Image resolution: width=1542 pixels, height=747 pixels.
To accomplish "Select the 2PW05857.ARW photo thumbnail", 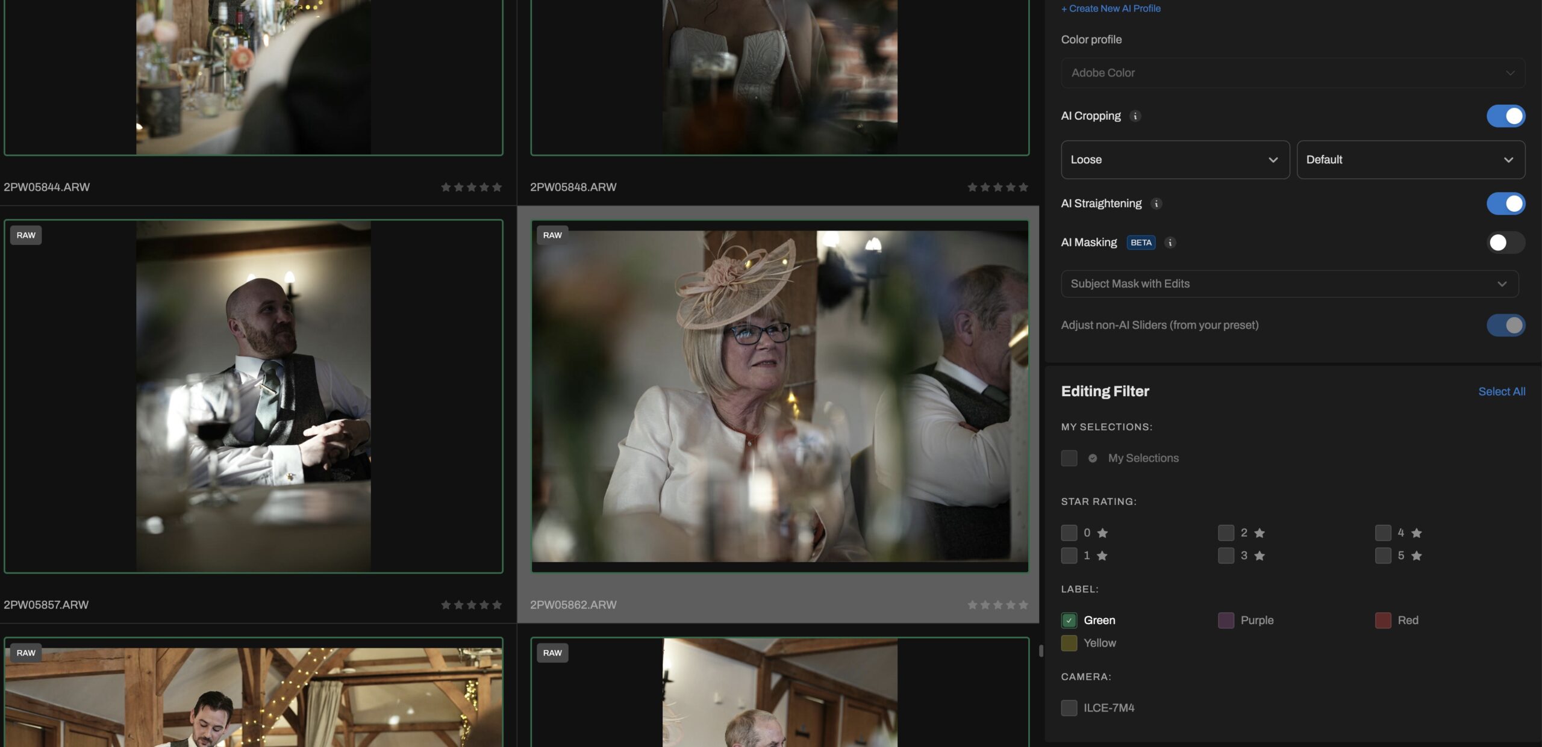I will [x=253, y=396].
